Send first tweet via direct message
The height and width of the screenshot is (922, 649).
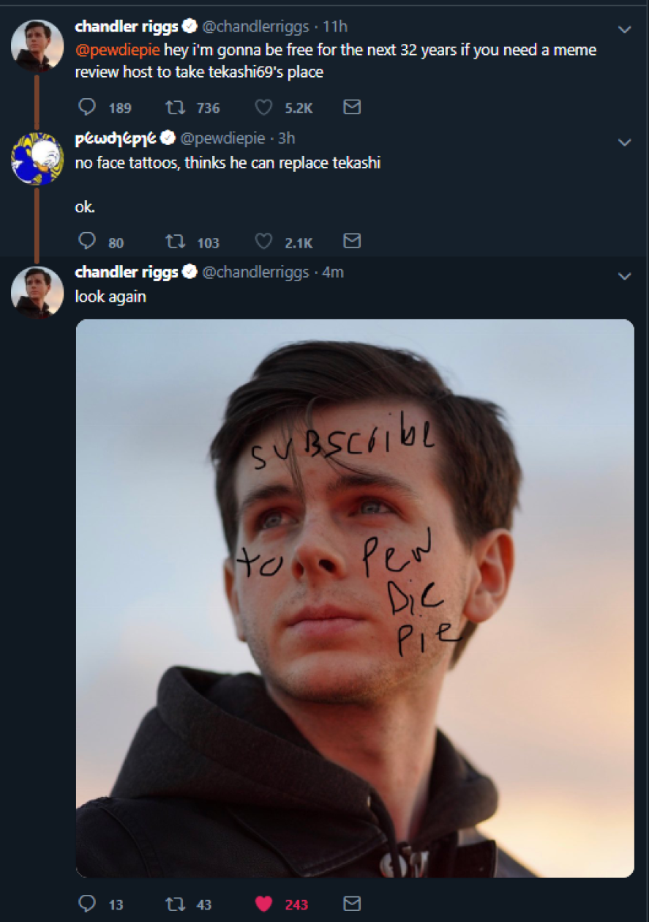click(352, 108)
